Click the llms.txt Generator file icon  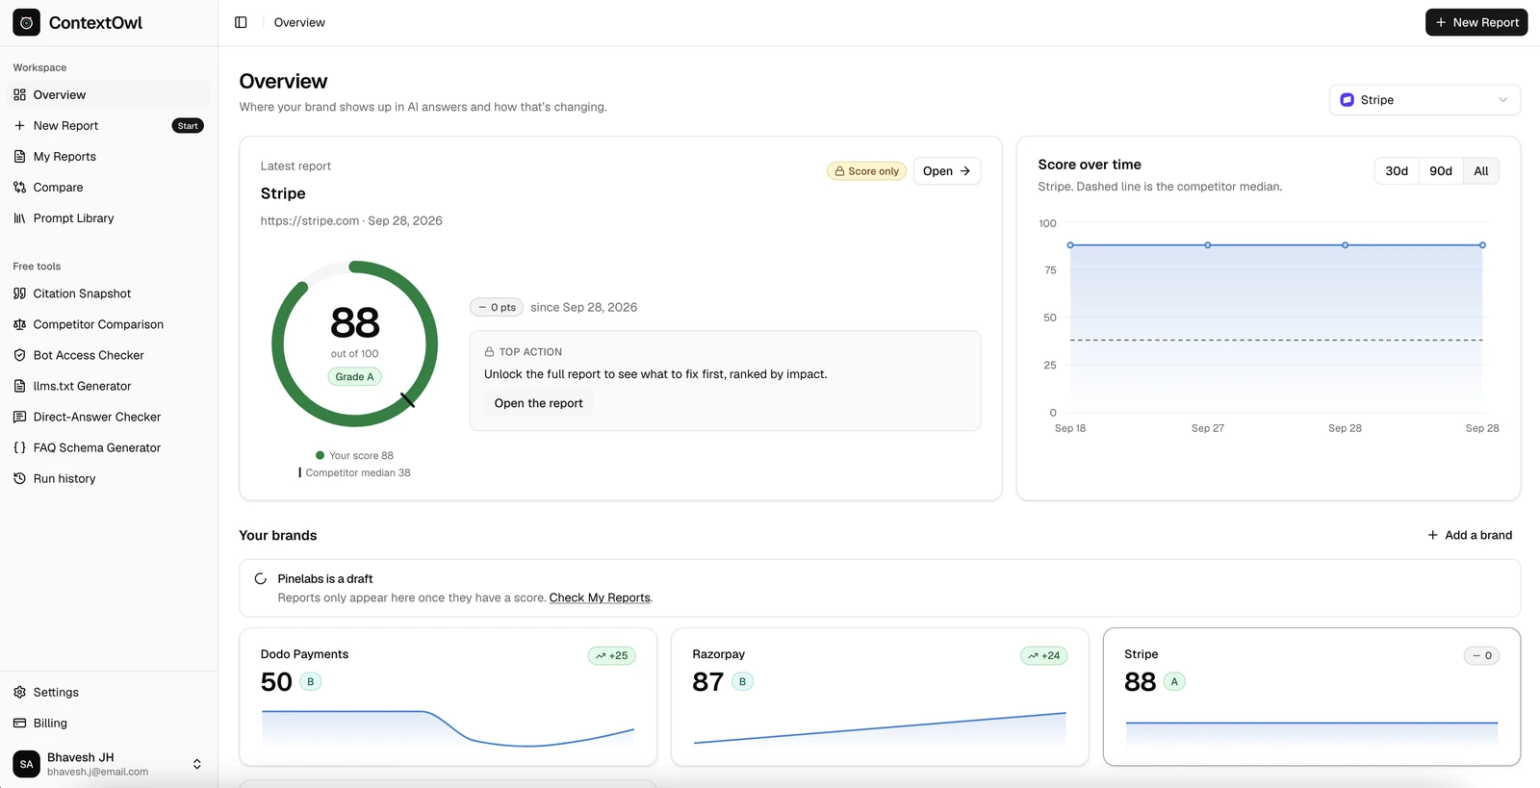[x=19, y=386]
